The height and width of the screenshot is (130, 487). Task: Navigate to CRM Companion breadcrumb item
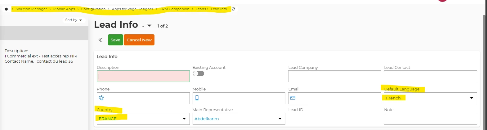[x=174, y=9]
